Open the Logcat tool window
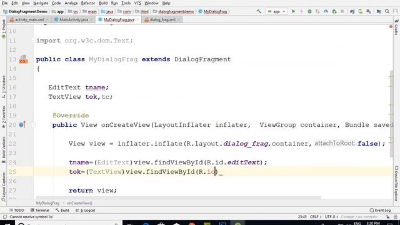 tap(85, 210)
